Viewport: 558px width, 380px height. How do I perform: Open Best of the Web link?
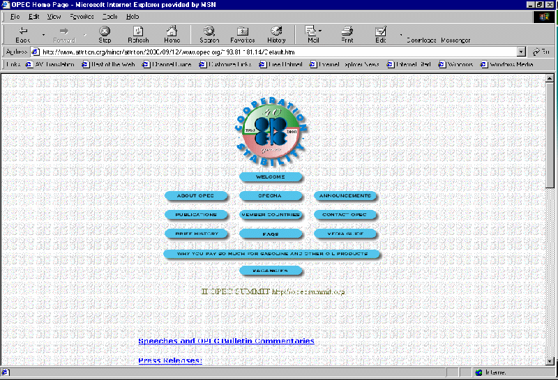coord(108,64)
